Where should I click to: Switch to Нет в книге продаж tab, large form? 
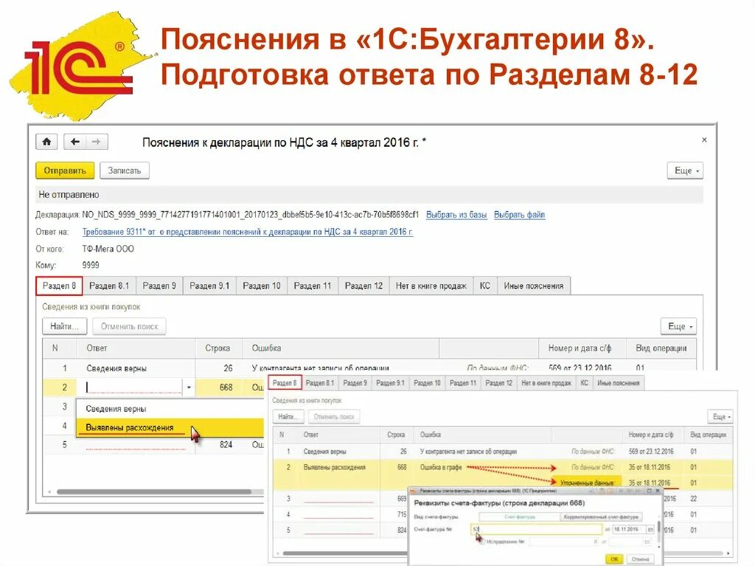431,286
